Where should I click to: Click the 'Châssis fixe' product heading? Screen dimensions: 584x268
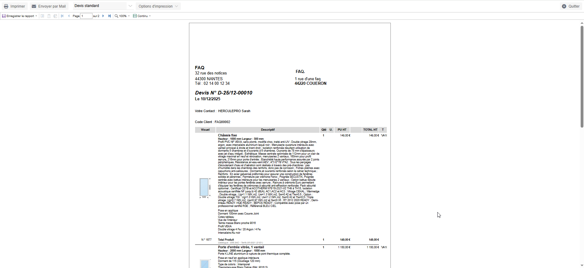pyautogui.click(x=227, y=136)
